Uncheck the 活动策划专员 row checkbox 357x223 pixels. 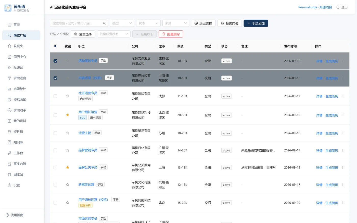55,61
